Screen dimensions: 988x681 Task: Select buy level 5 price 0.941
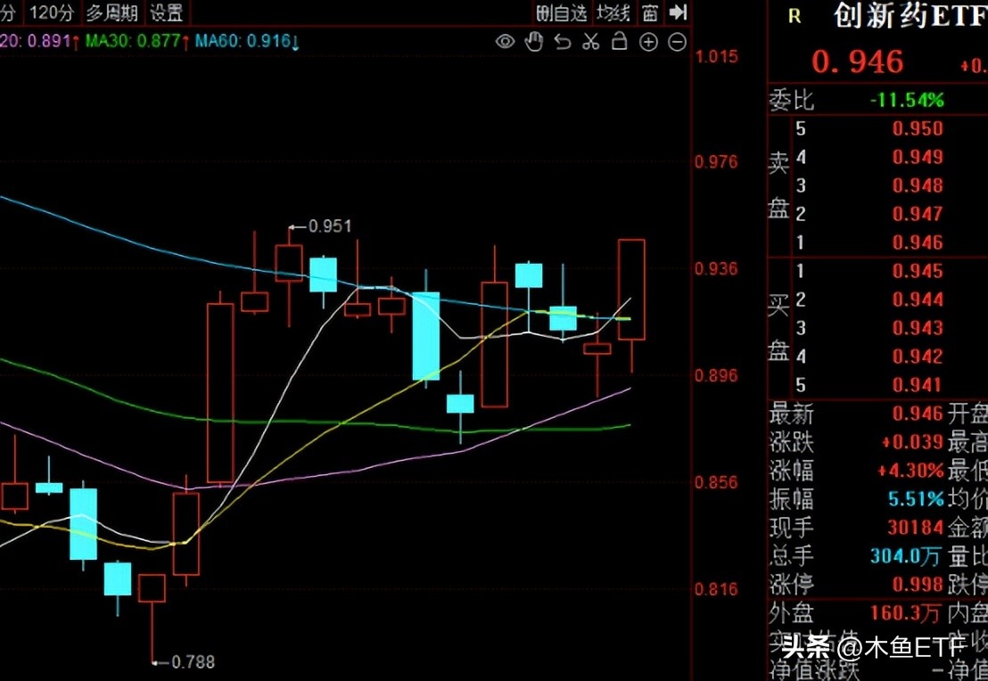[918, 385]
